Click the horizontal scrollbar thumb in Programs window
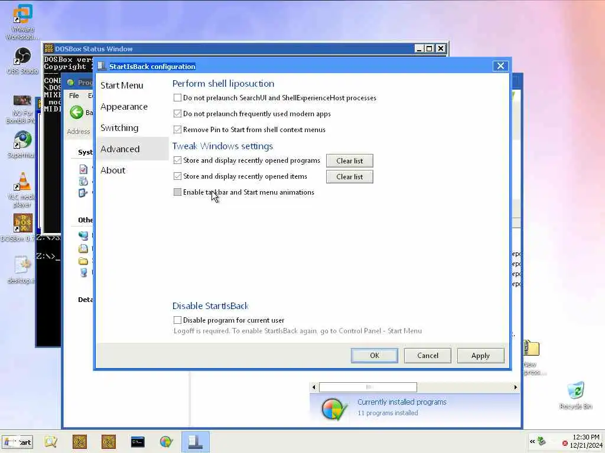605x453 pixels. pos(368,387)
